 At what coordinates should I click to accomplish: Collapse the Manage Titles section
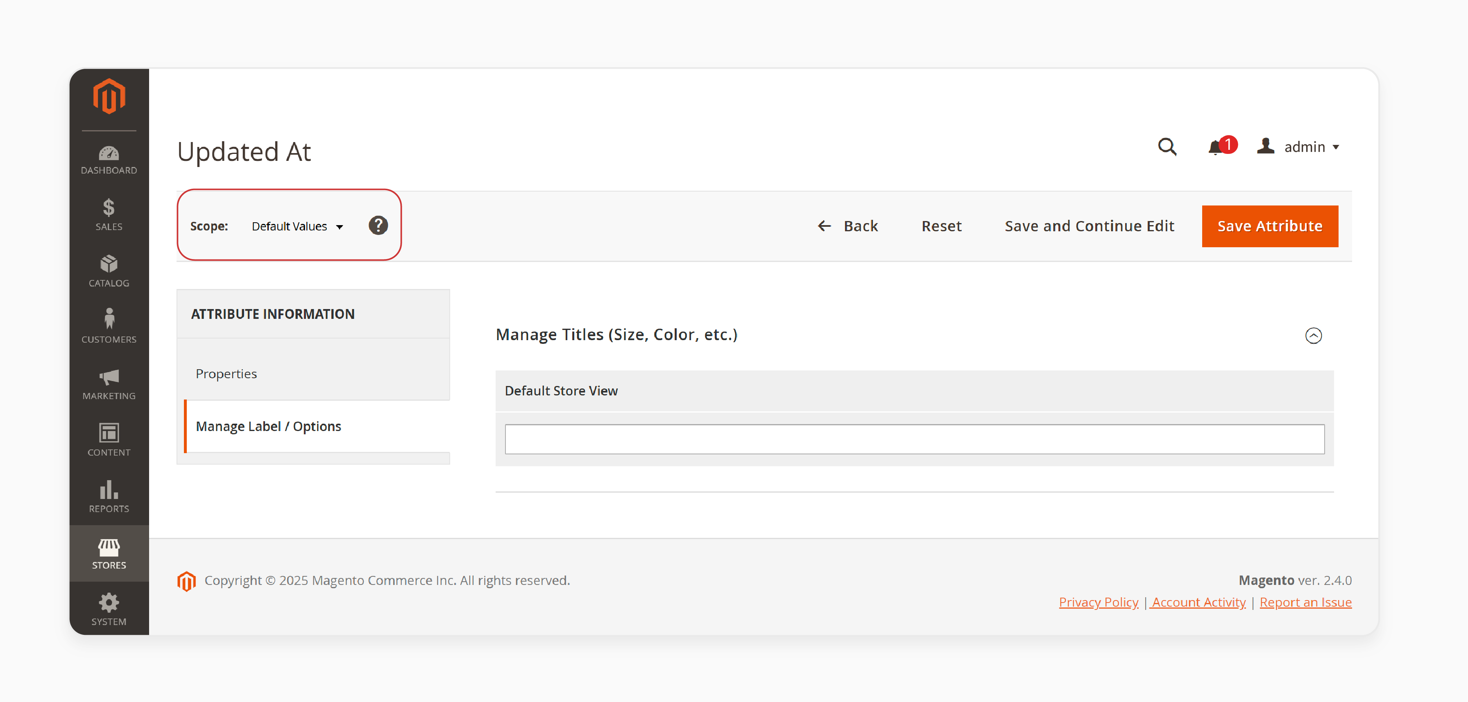[1313, 335]
